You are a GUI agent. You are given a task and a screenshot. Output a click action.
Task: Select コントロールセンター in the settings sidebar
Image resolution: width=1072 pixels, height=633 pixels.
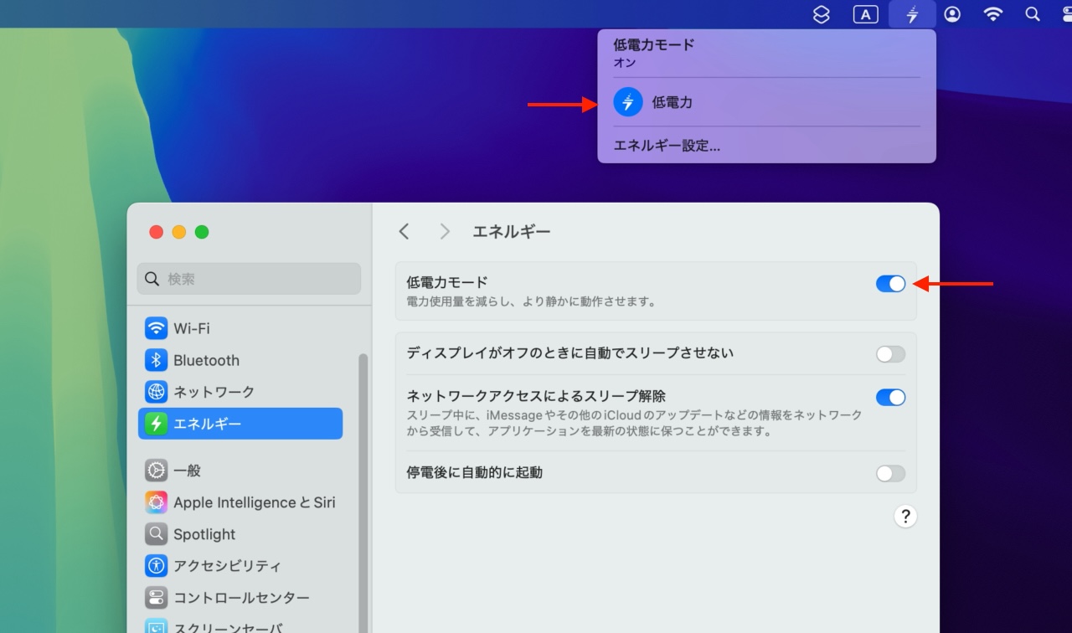point(240,598)
